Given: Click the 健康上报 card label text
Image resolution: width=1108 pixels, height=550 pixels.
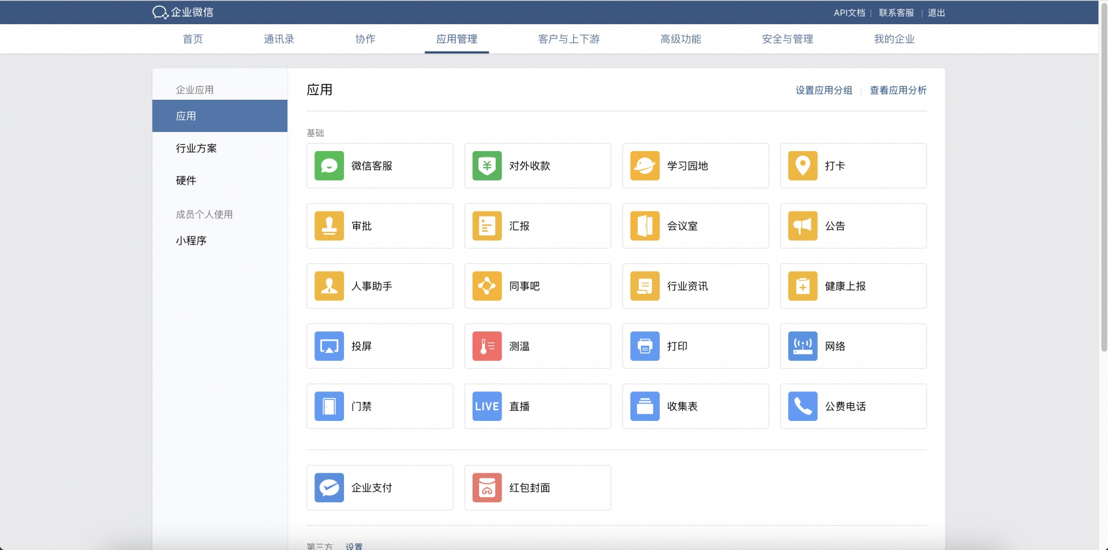Looking at the screenshot, I should click(845, 286).
